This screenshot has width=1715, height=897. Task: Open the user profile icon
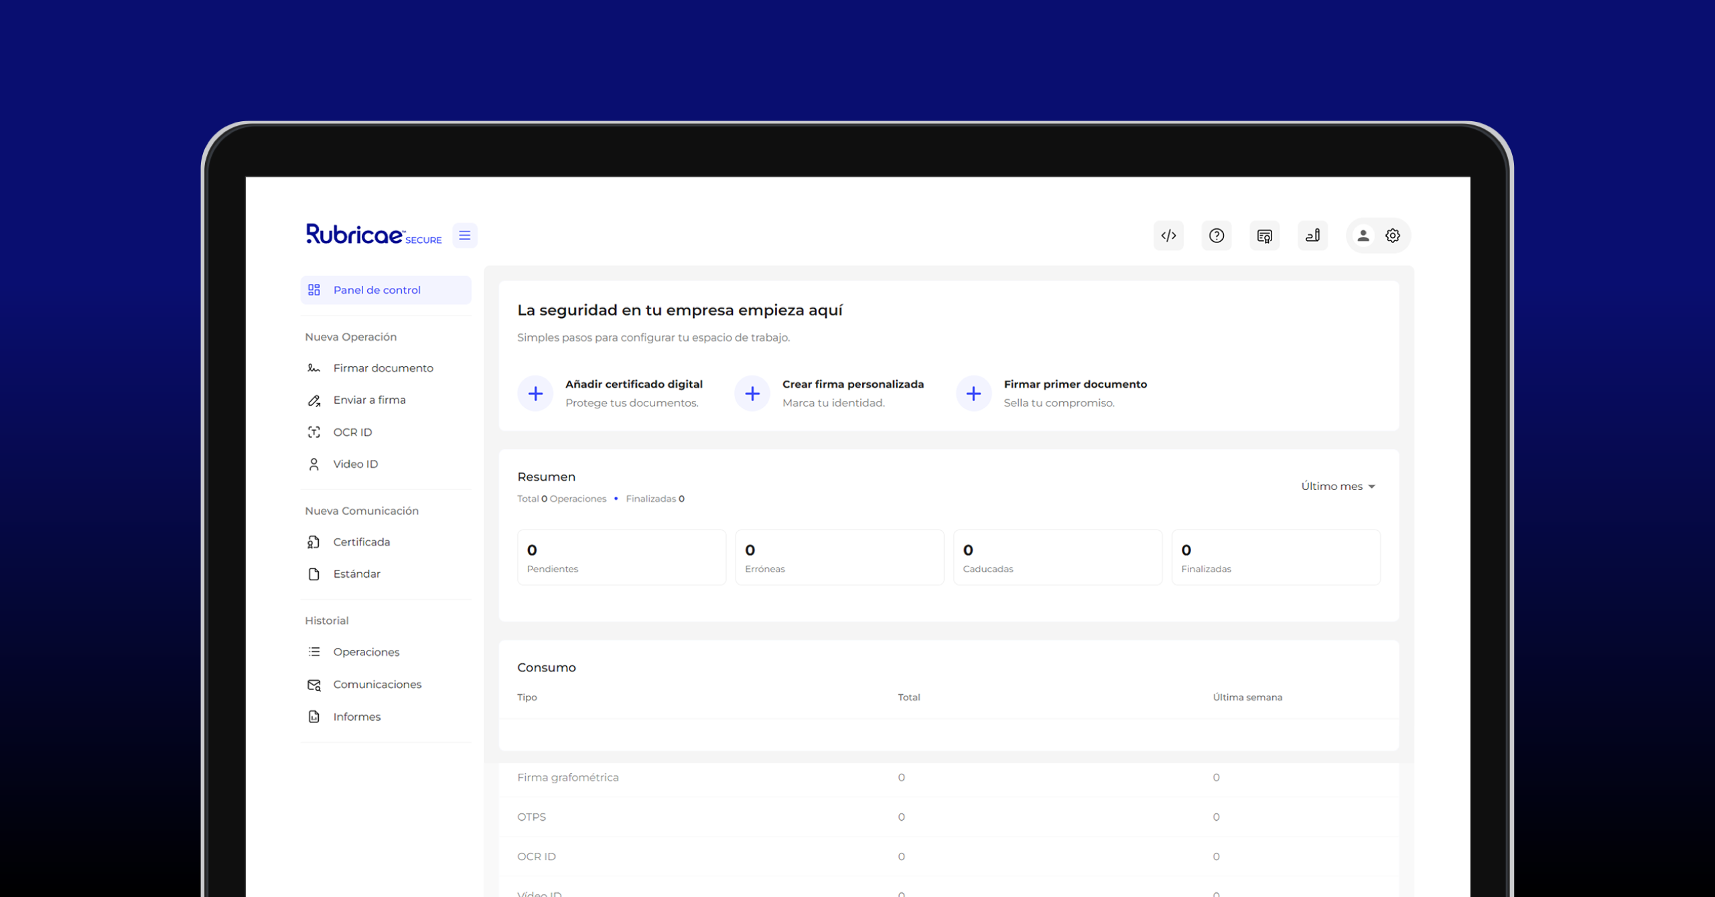(1362, 236)
